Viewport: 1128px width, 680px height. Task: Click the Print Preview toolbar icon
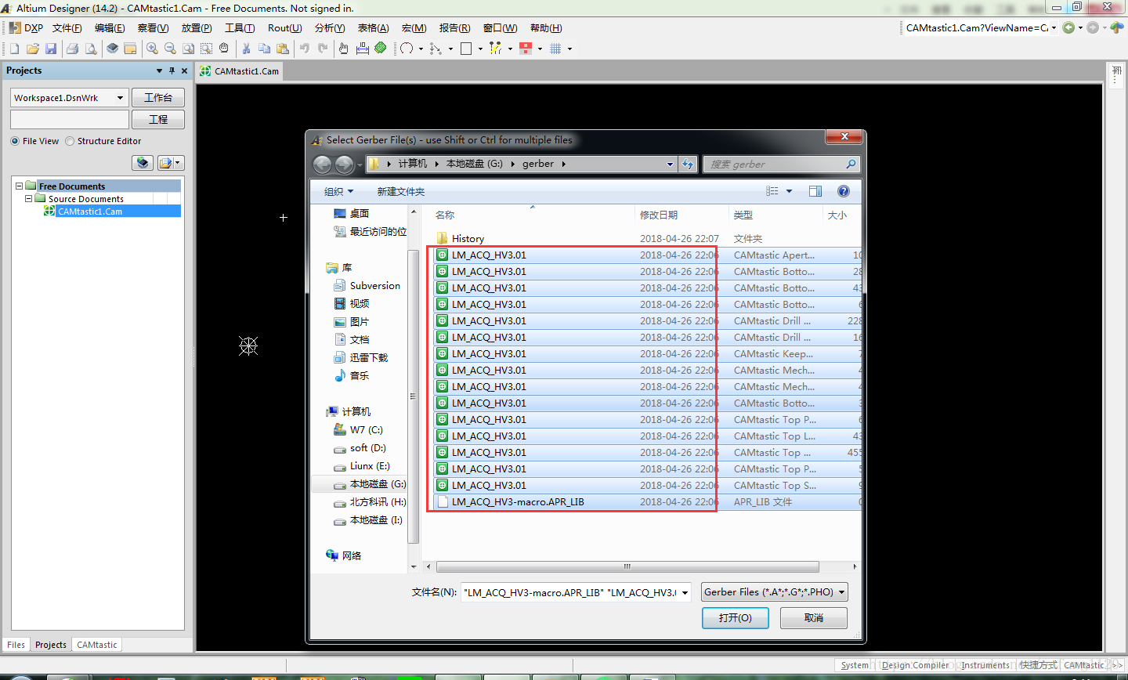point(91,49)
